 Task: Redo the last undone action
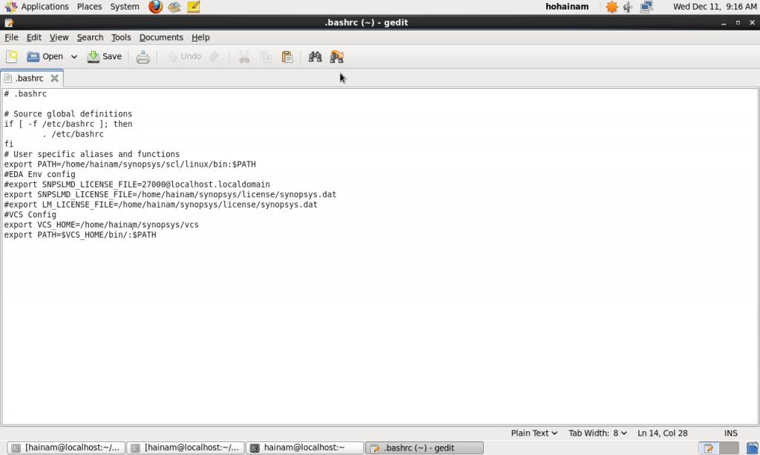coord(214,56)
